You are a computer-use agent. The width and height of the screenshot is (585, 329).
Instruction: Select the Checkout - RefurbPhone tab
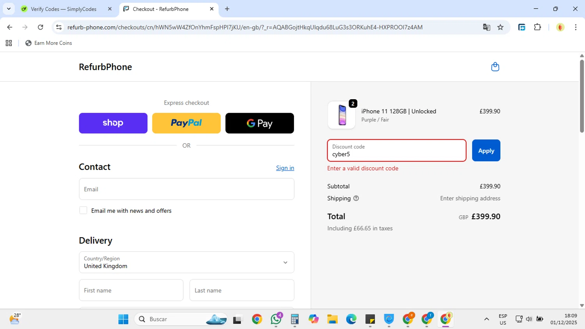(x=161, y=9)
